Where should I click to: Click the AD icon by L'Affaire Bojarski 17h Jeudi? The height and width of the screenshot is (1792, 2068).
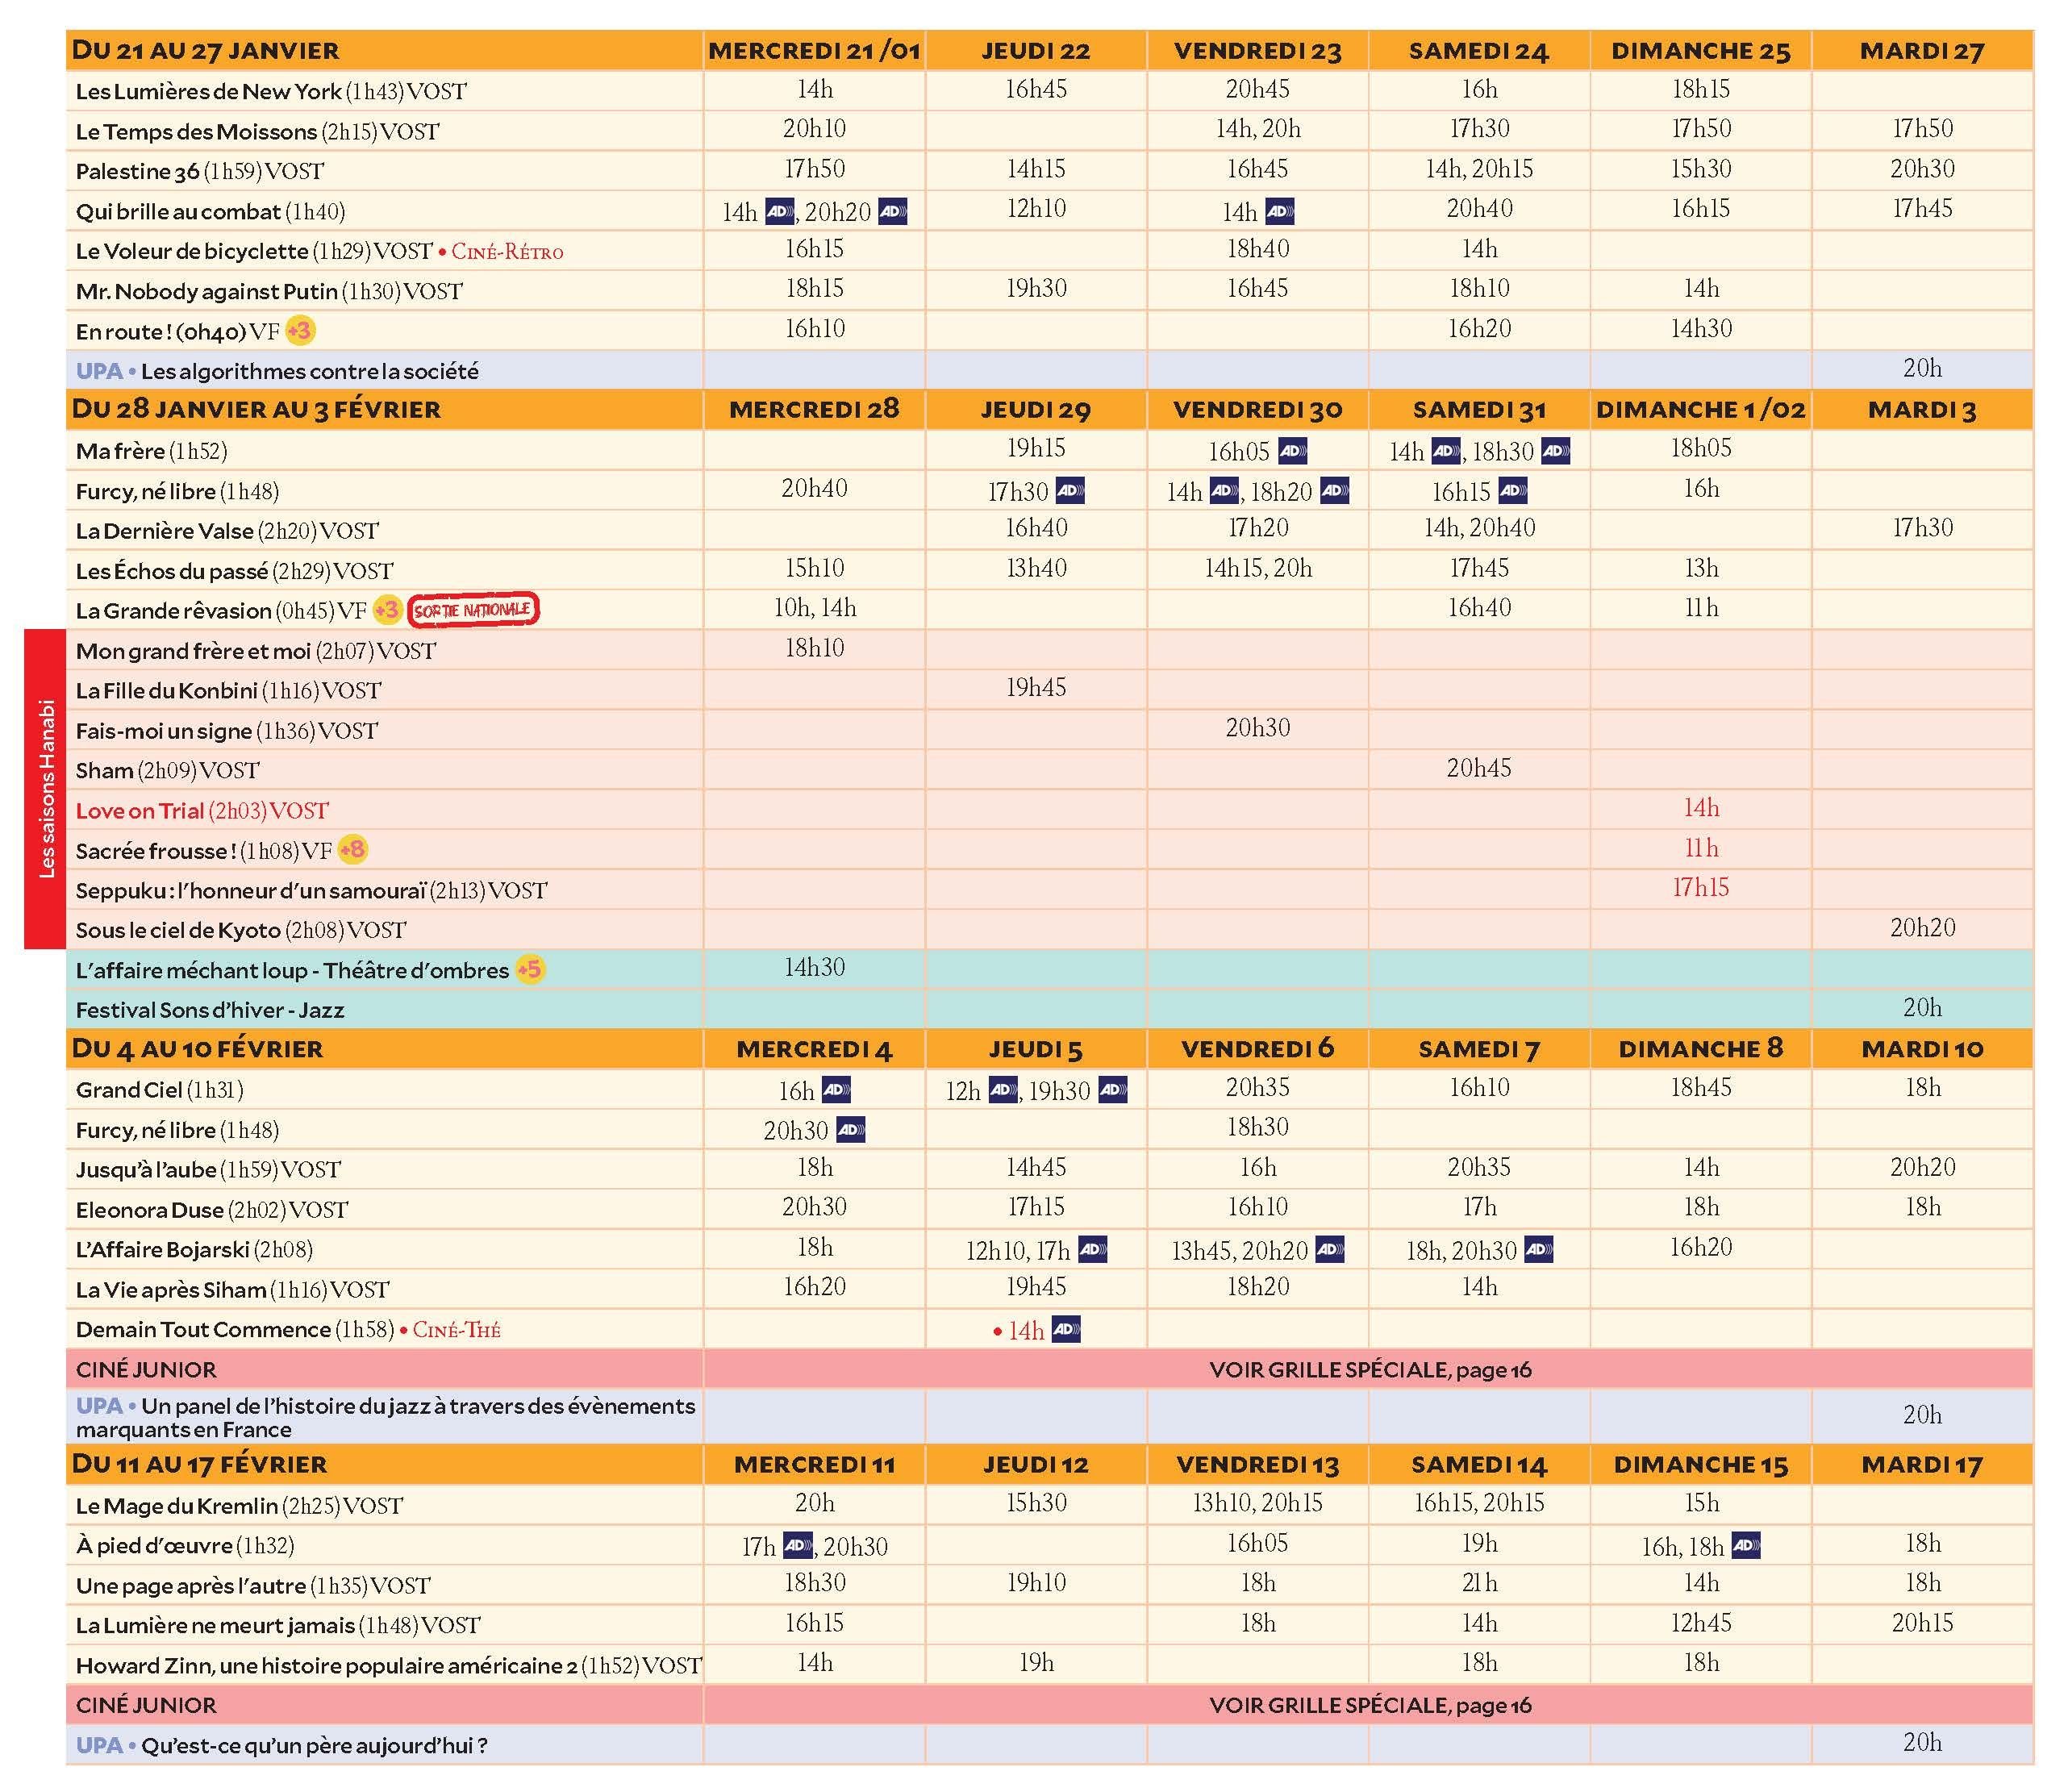click(1093, 1250)
